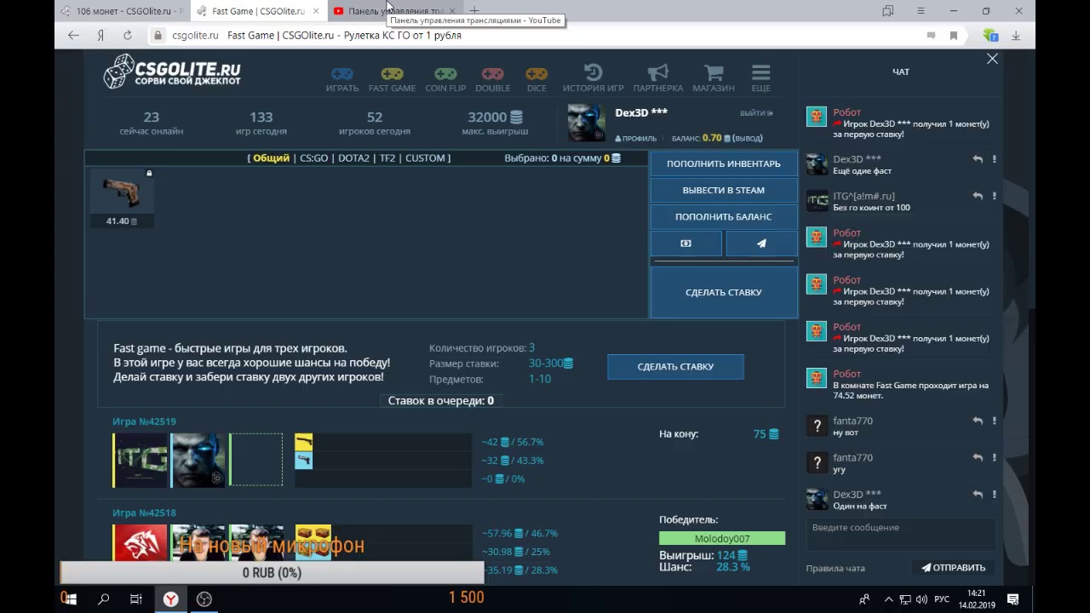Switch to the YouTube Панель управления tab
Viewport: 1090px width, 613px height.
point(394,11)
